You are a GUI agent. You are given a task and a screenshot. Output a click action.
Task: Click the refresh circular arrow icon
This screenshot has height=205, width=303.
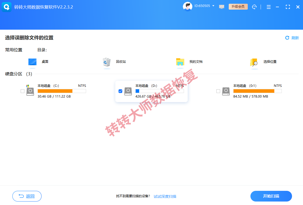(x=287, y=38)
